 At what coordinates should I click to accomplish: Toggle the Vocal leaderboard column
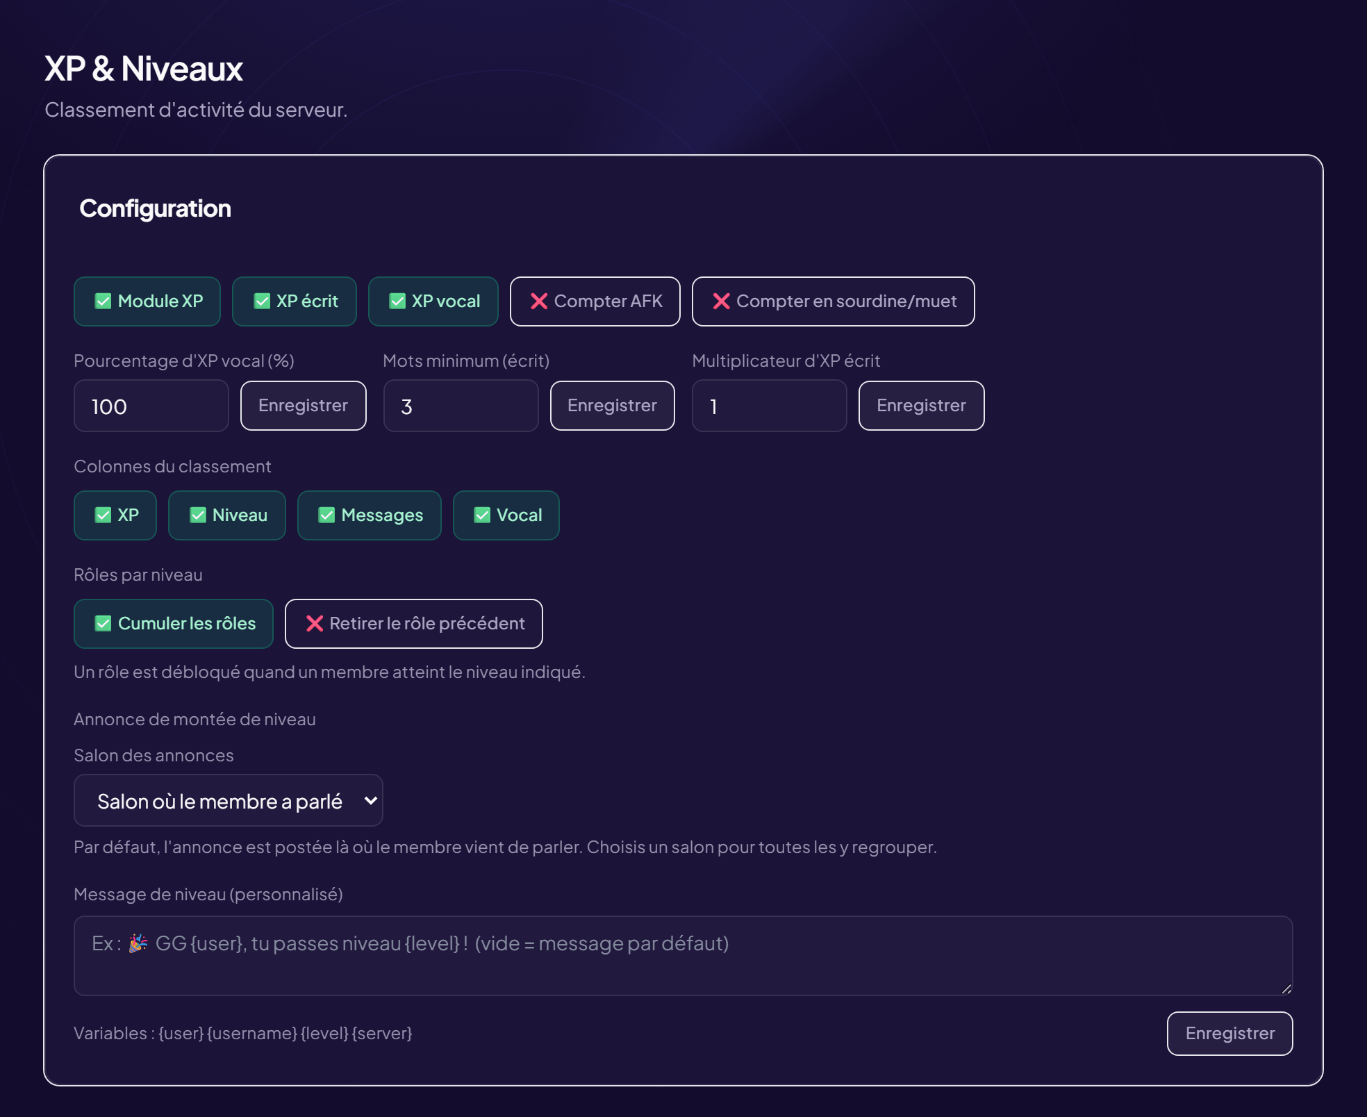pyautogui.click(x=506, y=515)
